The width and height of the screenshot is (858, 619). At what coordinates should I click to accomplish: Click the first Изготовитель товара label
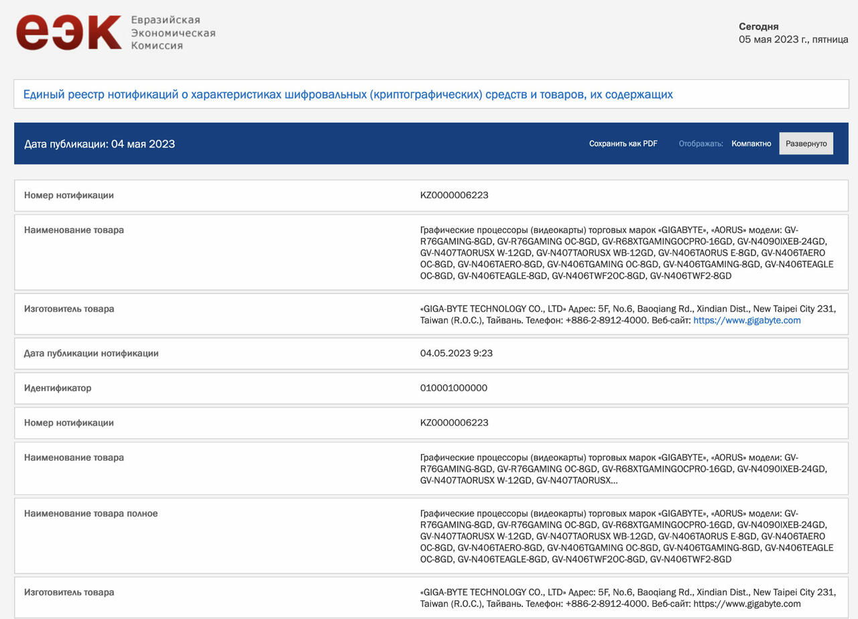pyautogui.click(x=69, y=309)
